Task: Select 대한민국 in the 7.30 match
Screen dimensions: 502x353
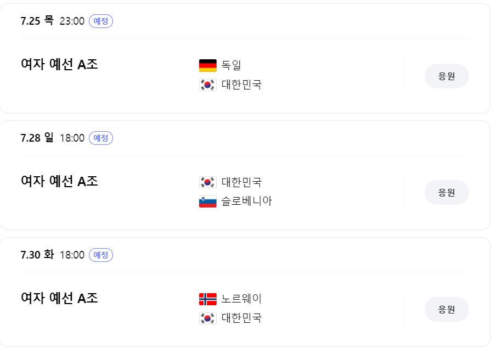Action: [x=242, y=318]
